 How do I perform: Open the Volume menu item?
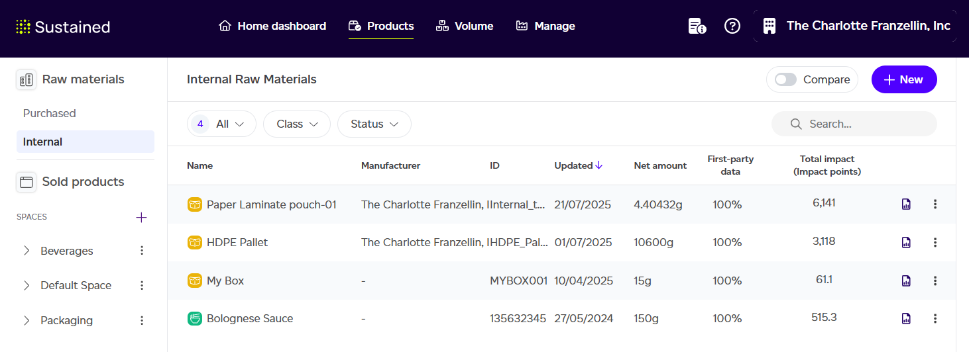465,26
